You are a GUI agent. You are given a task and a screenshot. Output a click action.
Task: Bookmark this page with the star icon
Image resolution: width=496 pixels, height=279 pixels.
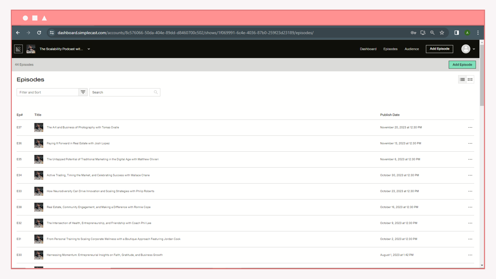[x=442, y=33]
